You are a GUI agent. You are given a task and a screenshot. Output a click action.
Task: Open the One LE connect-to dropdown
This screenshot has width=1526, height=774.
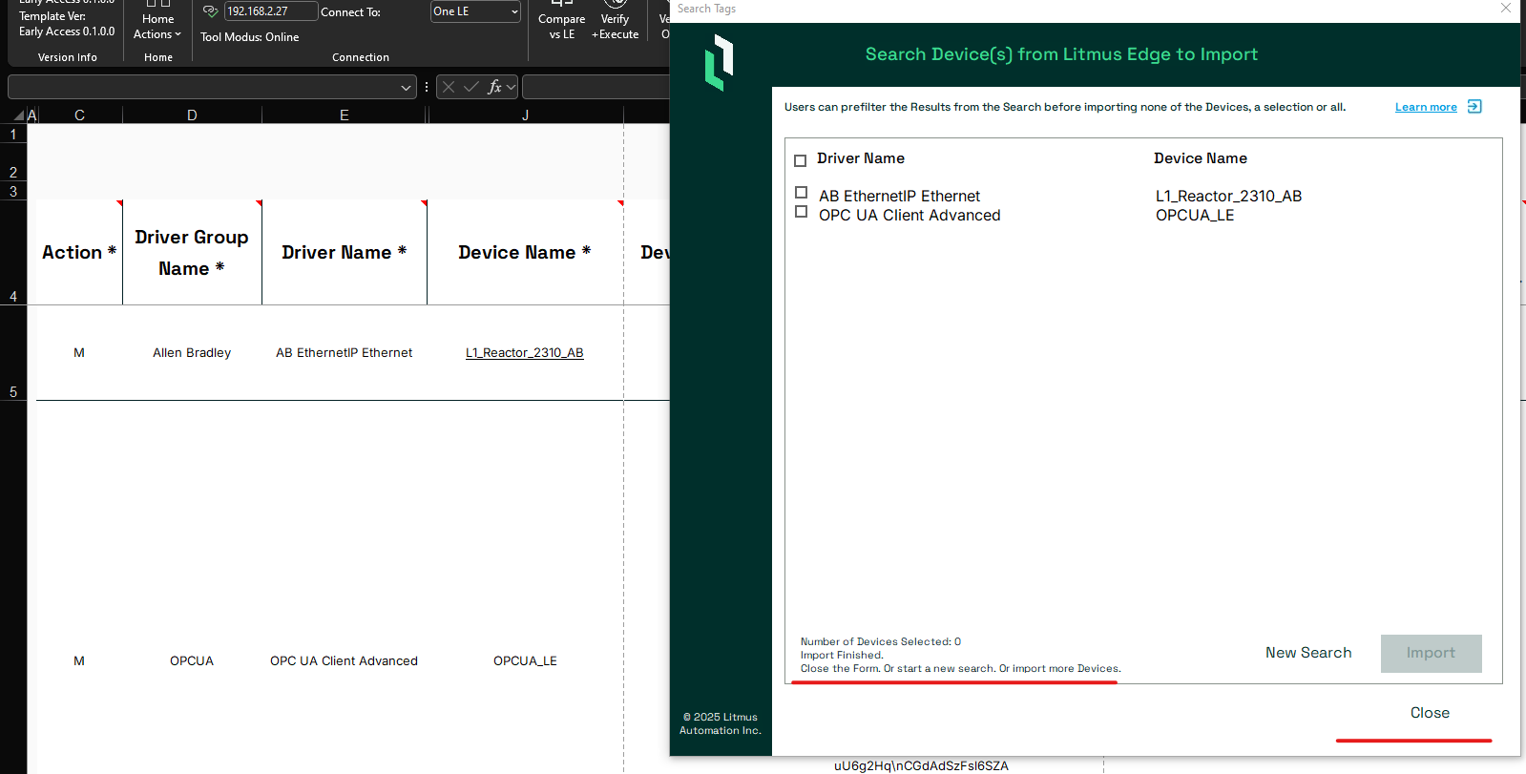[475, 11]
